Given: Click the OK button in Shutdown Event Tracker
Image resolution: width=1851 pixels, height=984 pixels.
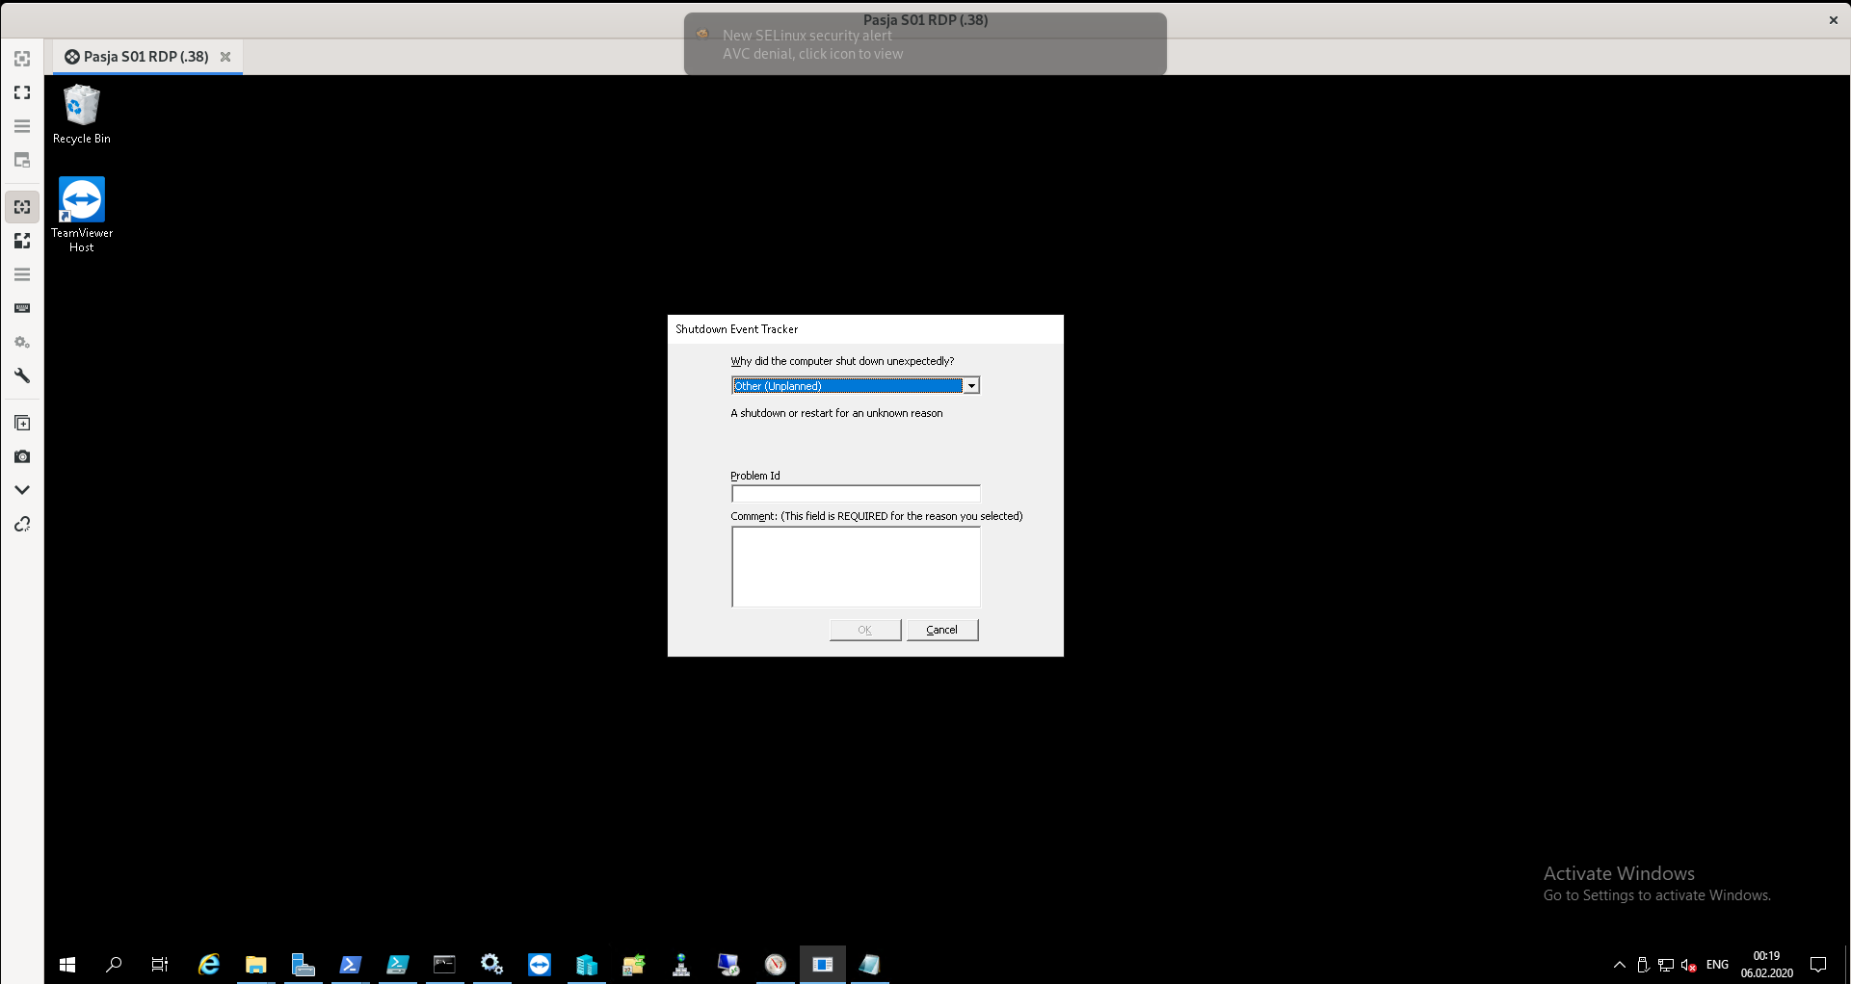Looking at the screenshot, I should pos(865,630).
